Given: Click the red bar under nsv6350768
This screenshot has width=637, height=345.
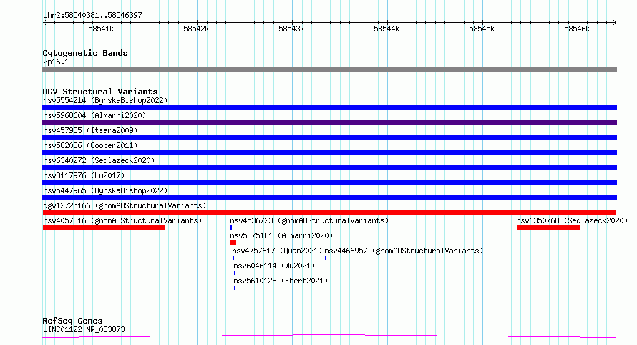Looking at the screenshot, I should click(x=548, y=228).
